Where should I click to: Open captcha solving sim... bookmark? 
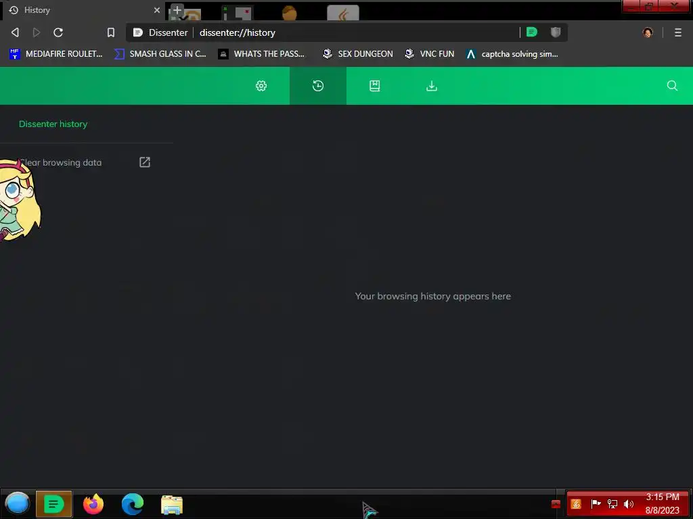(x=512, y=54)
